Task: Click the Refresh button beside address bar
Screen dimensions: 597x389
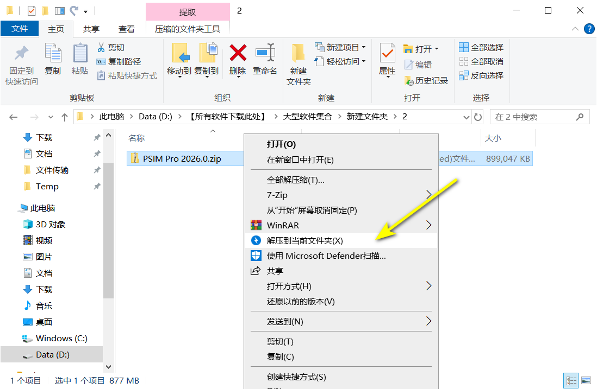Action: [478, 117]
